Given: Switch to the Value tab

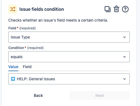Looking at the screenshot, I should (13, 67).
